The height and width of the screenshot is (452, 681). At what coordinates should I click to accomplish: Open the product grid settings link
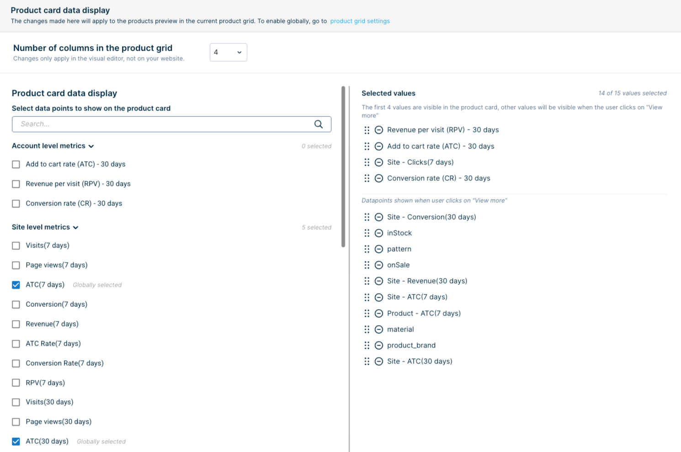click(360, 21)
